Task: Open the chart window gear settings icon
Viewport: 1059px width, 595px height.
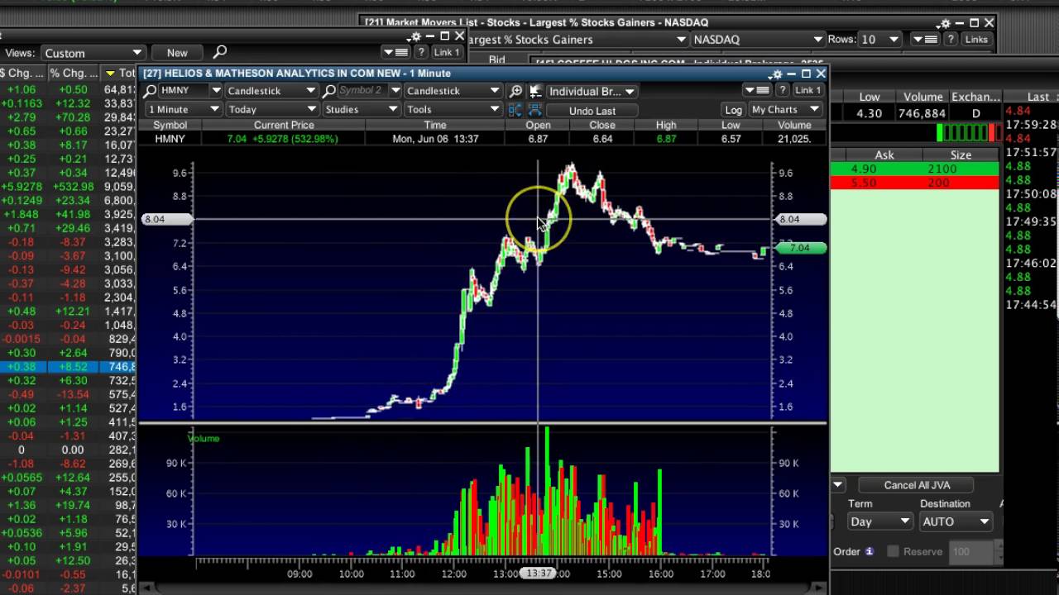Action: tap(777, 74)
